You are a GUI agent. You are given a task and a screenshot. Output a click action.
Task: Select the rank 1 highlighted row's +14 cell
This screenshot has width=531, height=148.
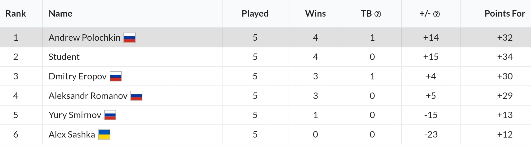pos(431,38)
